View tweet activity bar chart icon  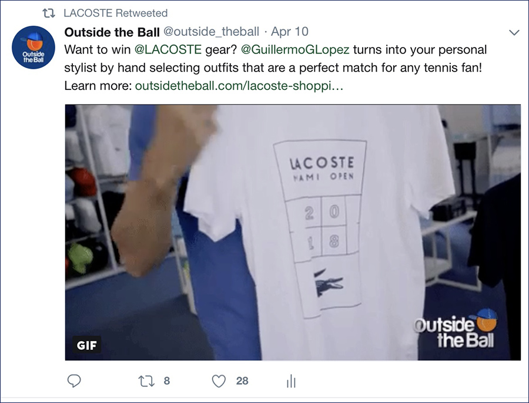click(291, 381)
